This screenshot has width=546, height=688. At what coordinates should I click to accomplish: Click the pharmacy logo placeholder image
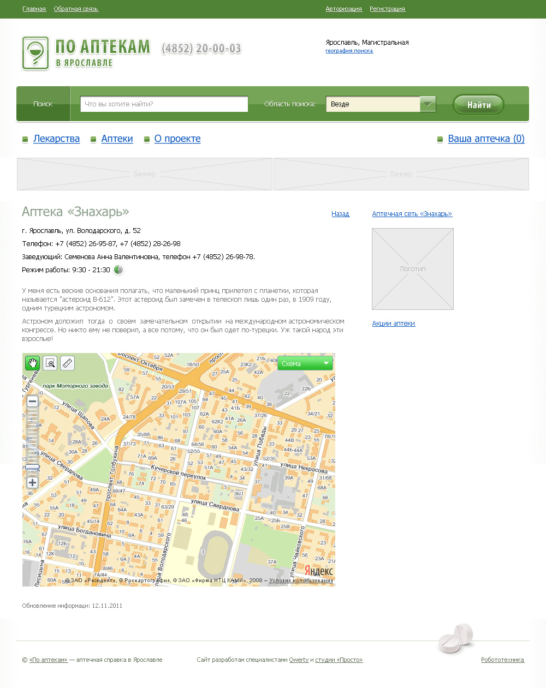413,269
